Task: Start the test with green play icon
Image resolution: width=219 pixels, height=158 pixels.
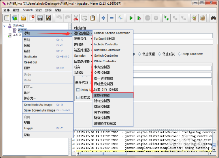Action: point(131,18)
